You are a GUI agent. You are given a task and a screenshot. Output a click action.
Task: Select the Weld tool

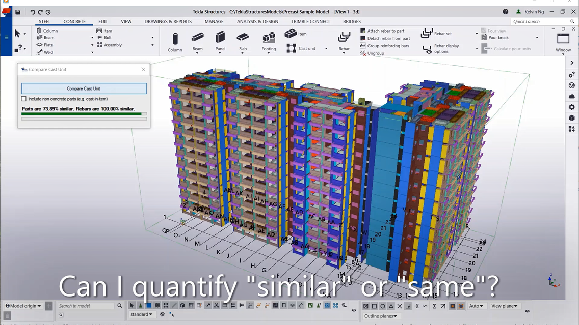(45, 52)
